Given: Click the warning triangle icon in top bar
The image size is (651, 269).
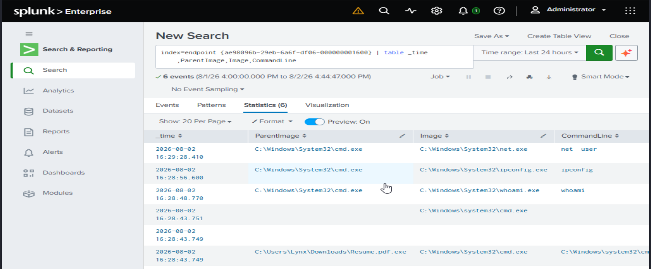Looking at the screenshot, I should 358,11.
